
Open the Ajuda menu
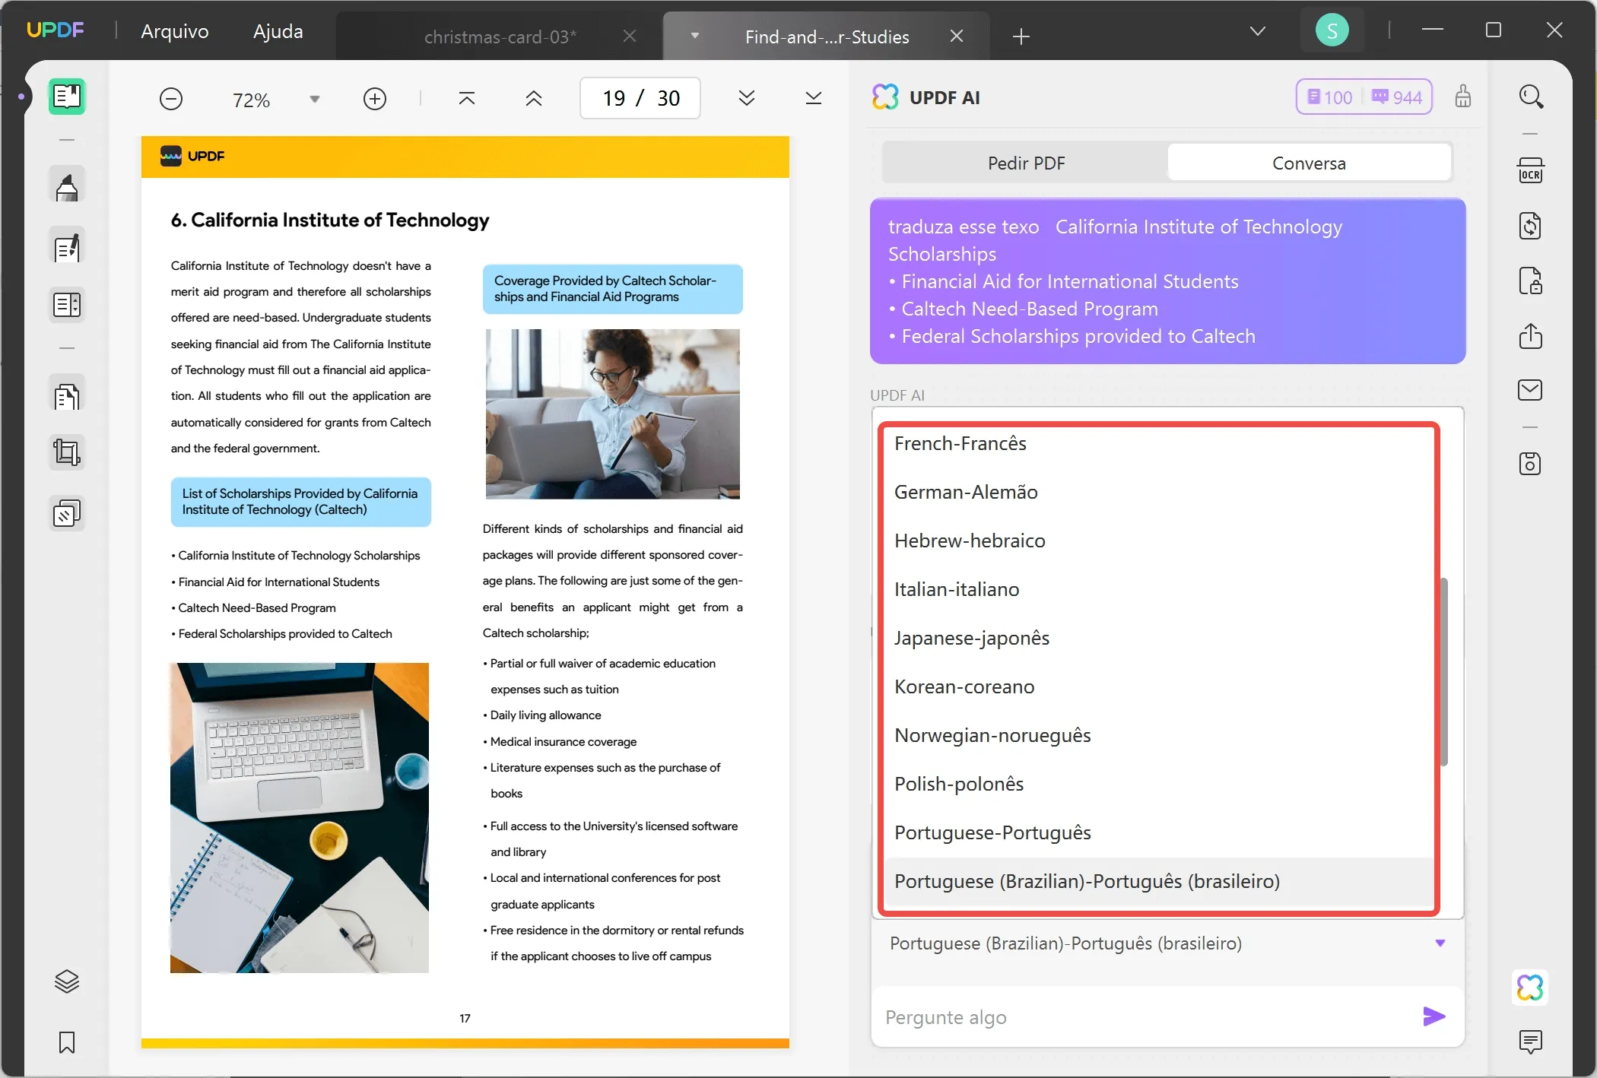278,31
